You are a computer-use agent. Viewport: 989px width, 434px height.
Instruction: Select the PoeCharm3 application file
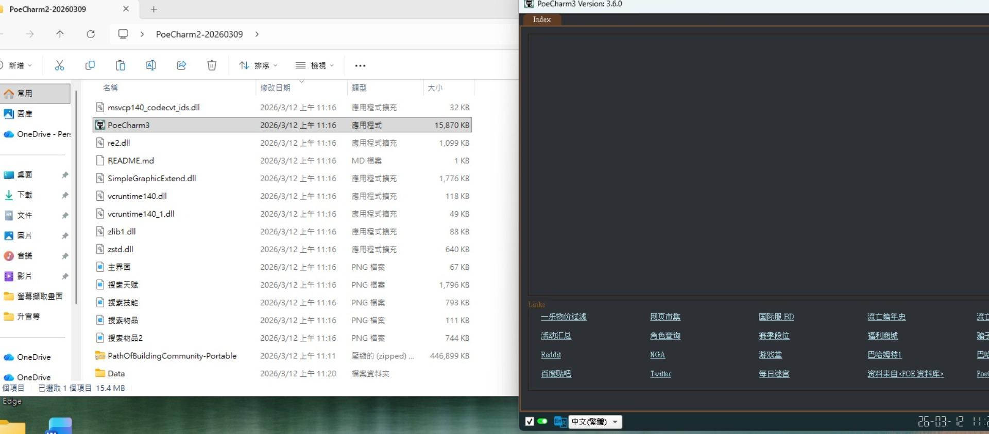coord(282,125)
